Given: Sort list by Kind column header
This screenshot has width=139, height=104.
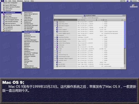Looking at the screenshot, I should coord(113,20).
